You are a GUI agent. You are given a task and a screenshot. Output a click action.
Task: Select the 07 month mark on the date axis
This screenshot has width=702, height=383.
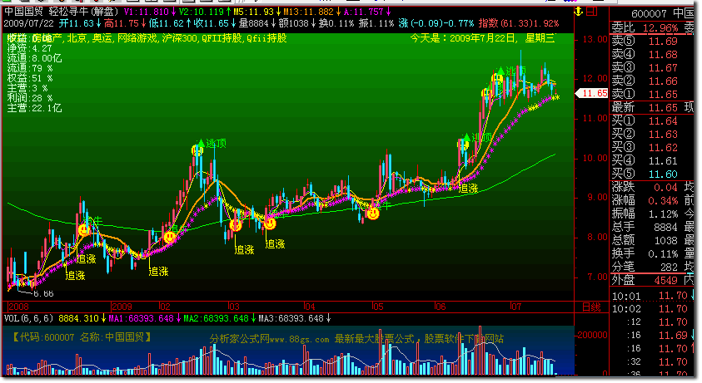[515, 307]
